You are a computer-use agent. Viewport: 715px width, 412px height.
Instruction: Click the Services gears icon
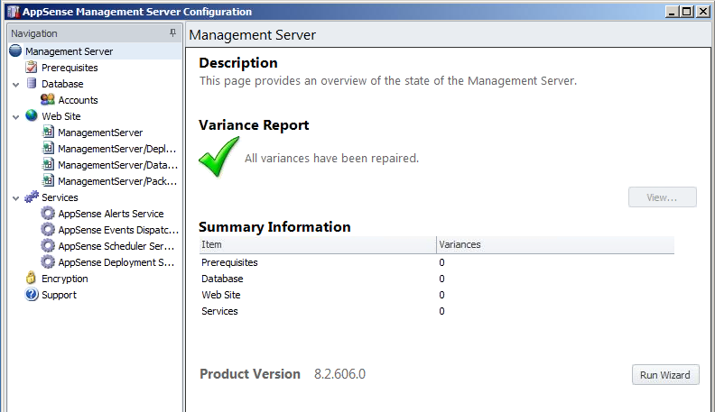point(32,197)
